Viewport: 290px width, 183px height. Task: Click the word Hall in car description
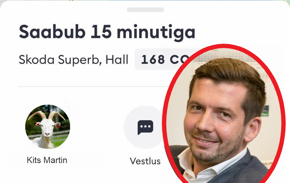point(117,59)
